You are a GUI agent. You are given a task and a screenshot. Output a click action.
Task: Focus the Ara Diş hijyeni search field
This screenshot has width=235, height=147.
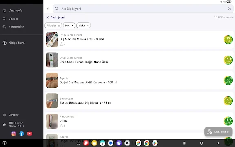pyautogui.click(x=143, y=9)
